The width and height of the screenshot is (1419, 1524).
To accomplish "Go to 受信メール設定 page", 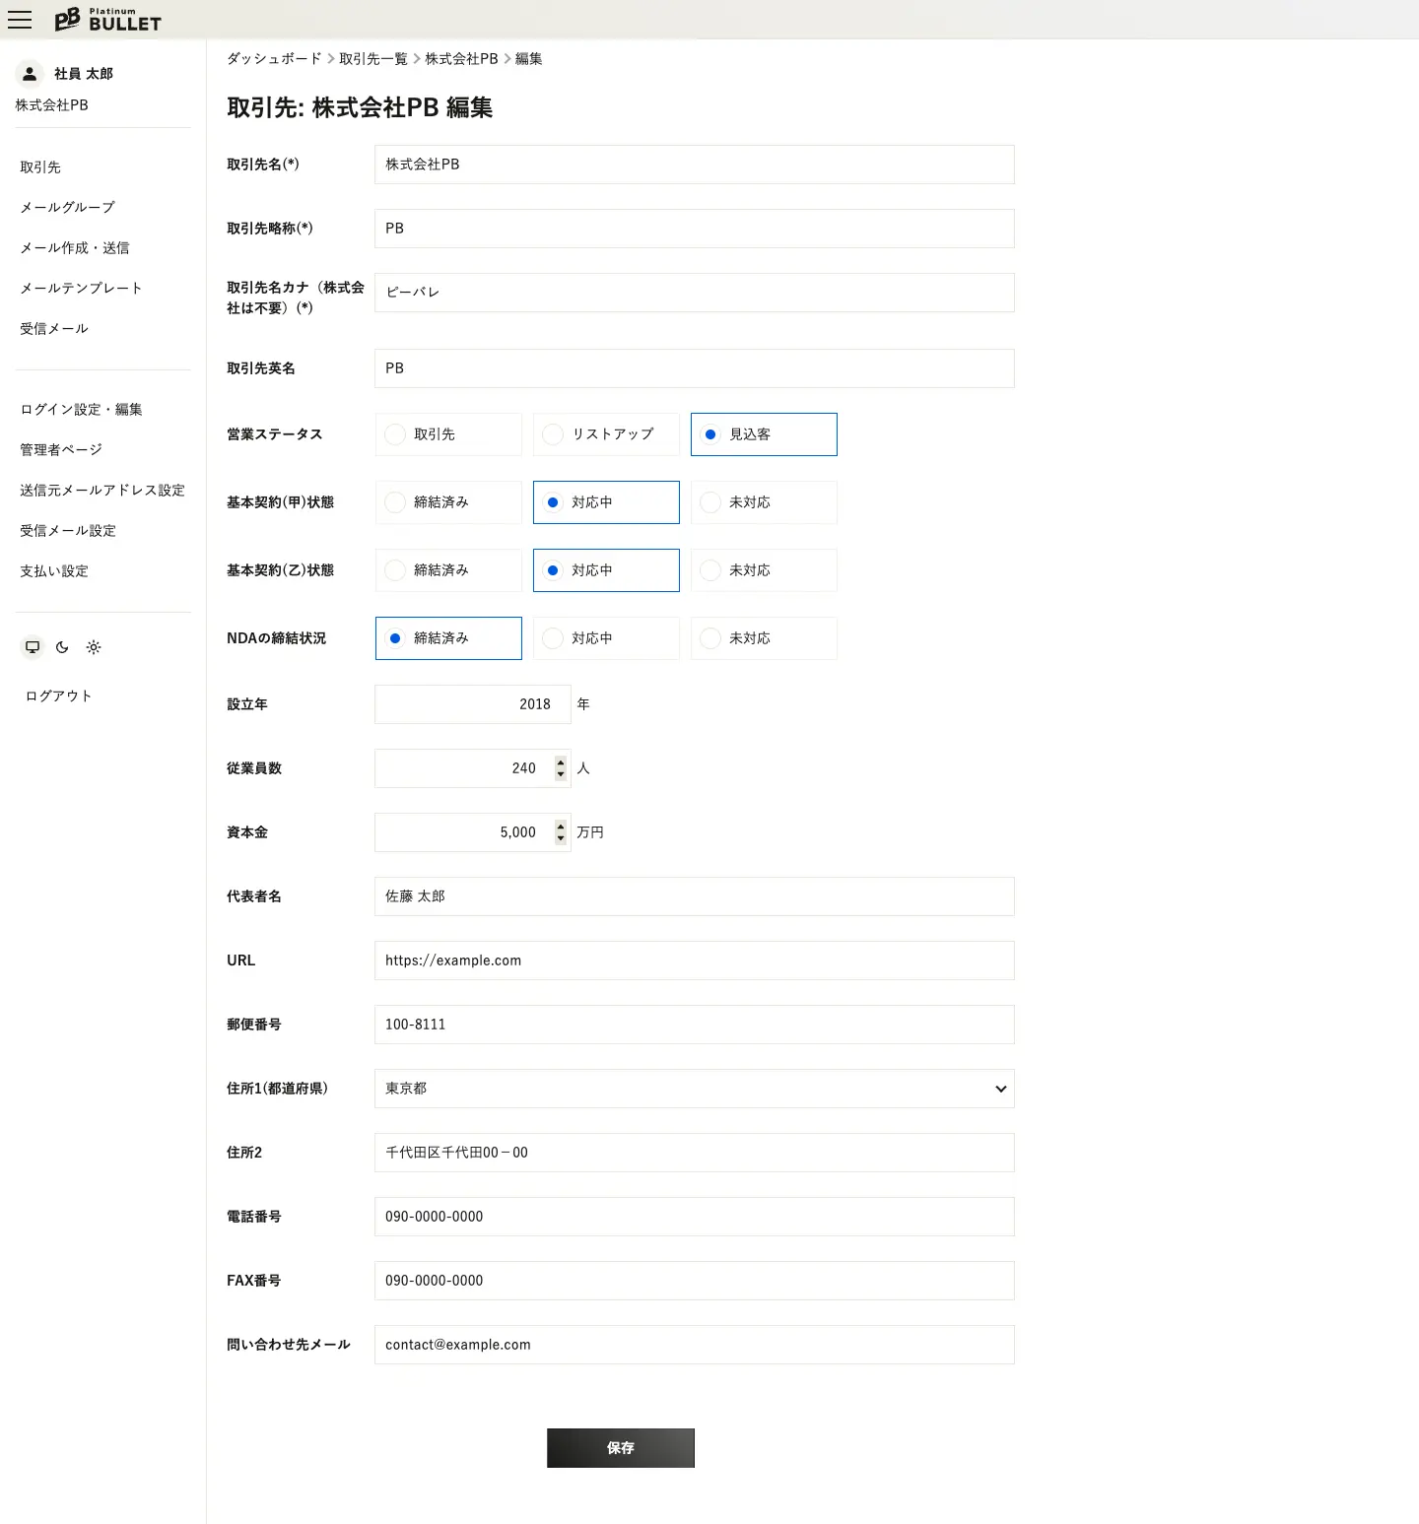I will pos(68,530).
